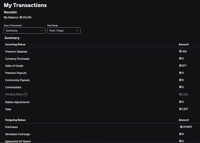Click the Robux icon beside Pending Robux amount 1,322
The height and width of the screenshot is (143, 200).
tap(180, 94)
